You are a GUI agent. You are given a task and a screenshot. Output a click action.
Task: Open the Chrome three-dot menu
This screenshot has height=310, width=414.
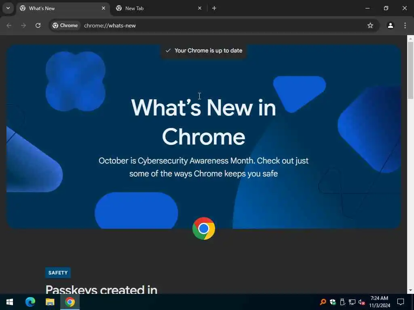point(405,25)
